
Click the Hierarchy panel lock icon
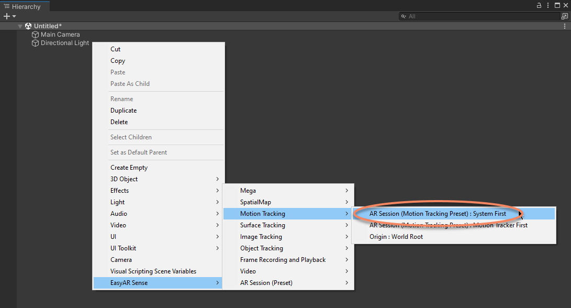pyautogui.click(x=539, y=5)
